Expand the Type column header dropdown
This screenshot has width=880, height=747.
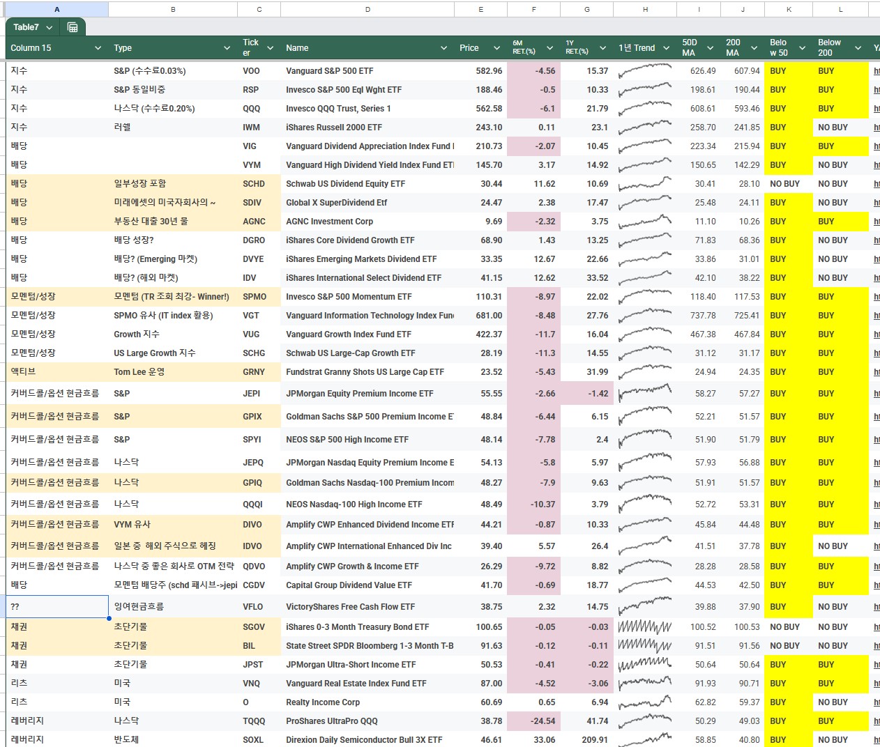227,48
